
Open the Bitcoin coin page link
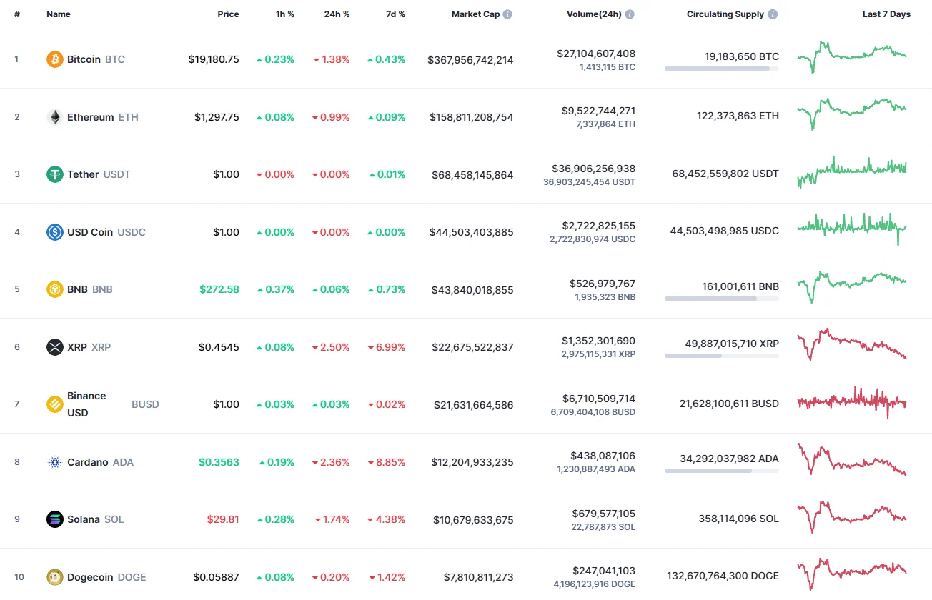coord(84,59)
